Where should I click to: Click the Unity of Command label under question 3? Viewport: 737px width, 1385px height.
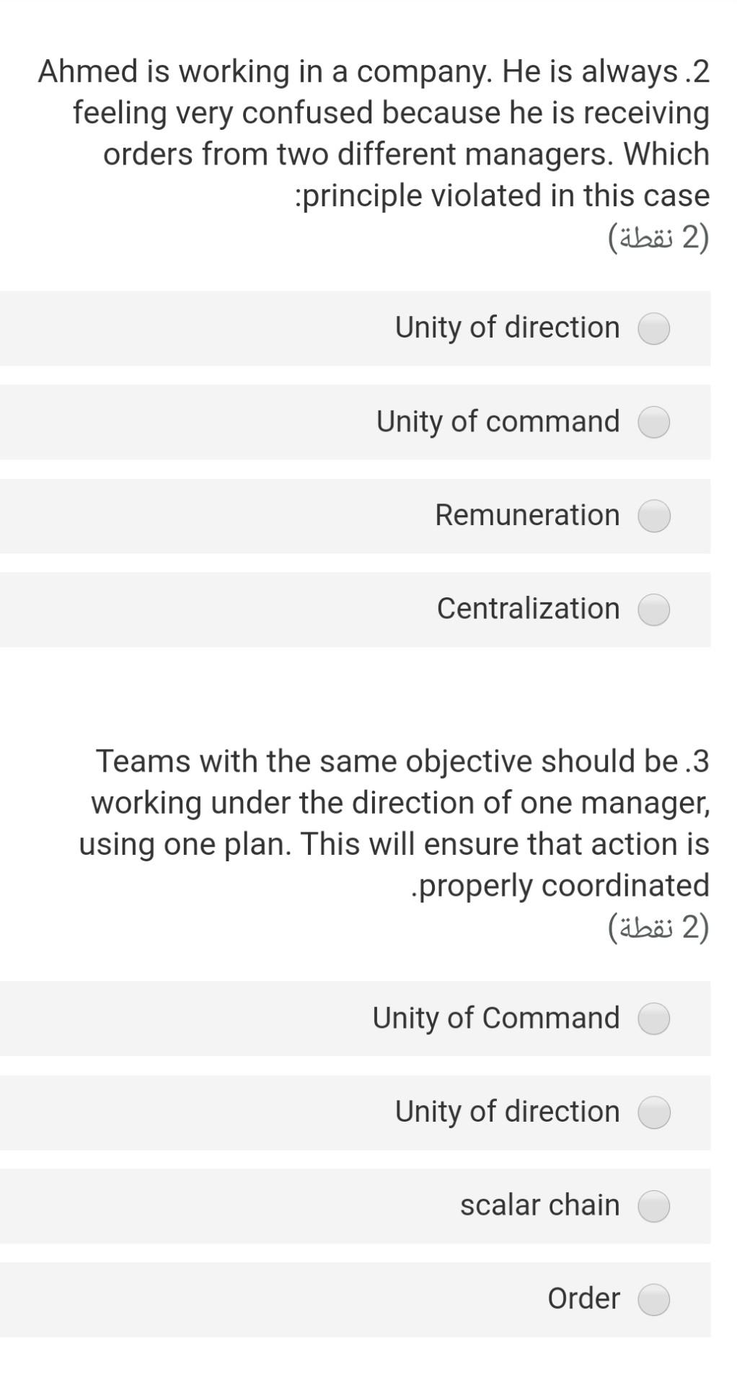[x=496, y=1019]
